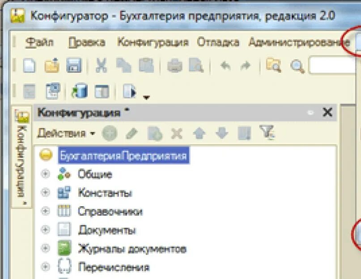Click the Move up arrow icon
Viewport: 361px width, 279px height.
[200, 133]
